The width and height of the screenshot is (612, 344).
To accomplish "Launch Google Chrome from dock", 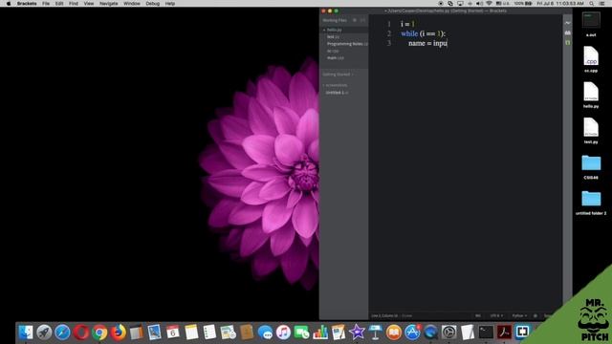I will coord(99,333).
